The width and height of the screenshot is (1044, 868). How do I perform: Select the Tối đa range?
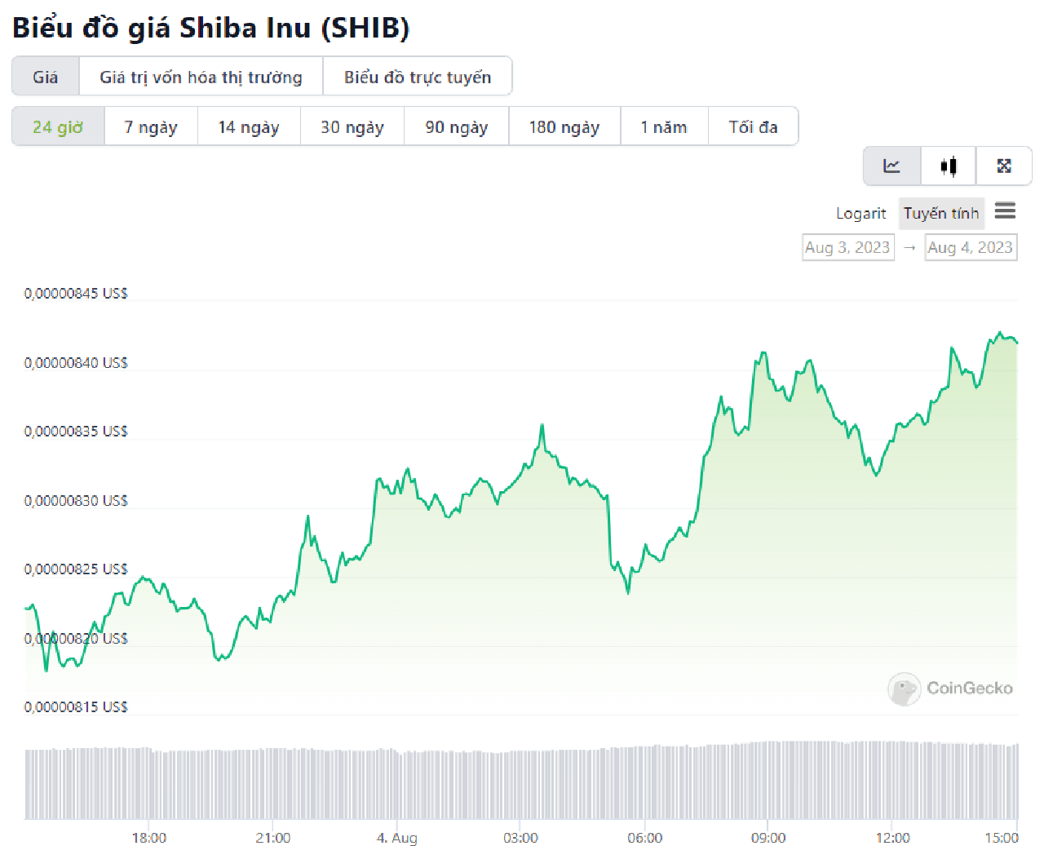coord(753,126)
